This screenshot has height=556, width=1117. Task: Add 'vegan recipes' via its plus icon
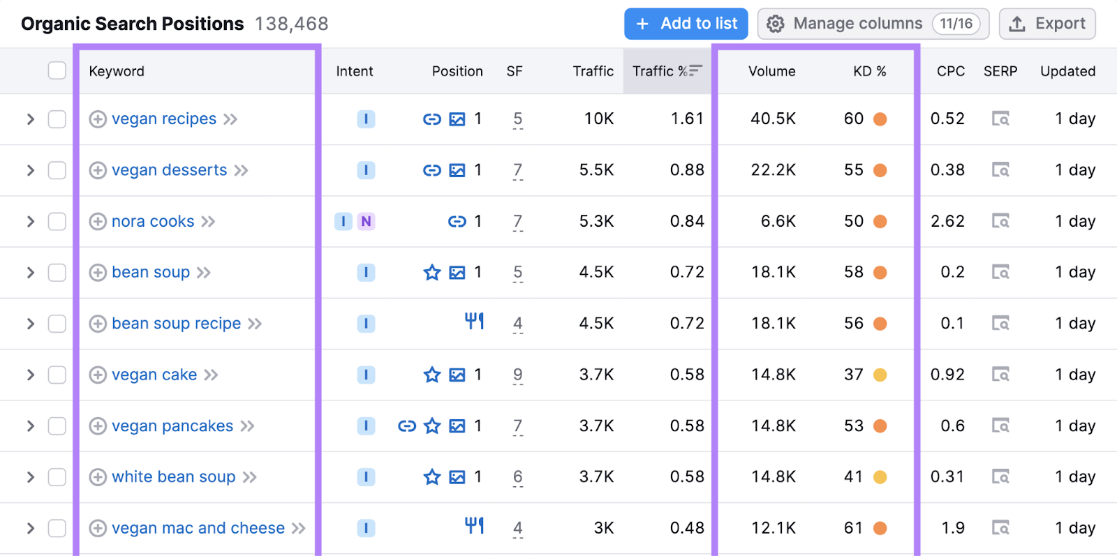click(98, 119)
